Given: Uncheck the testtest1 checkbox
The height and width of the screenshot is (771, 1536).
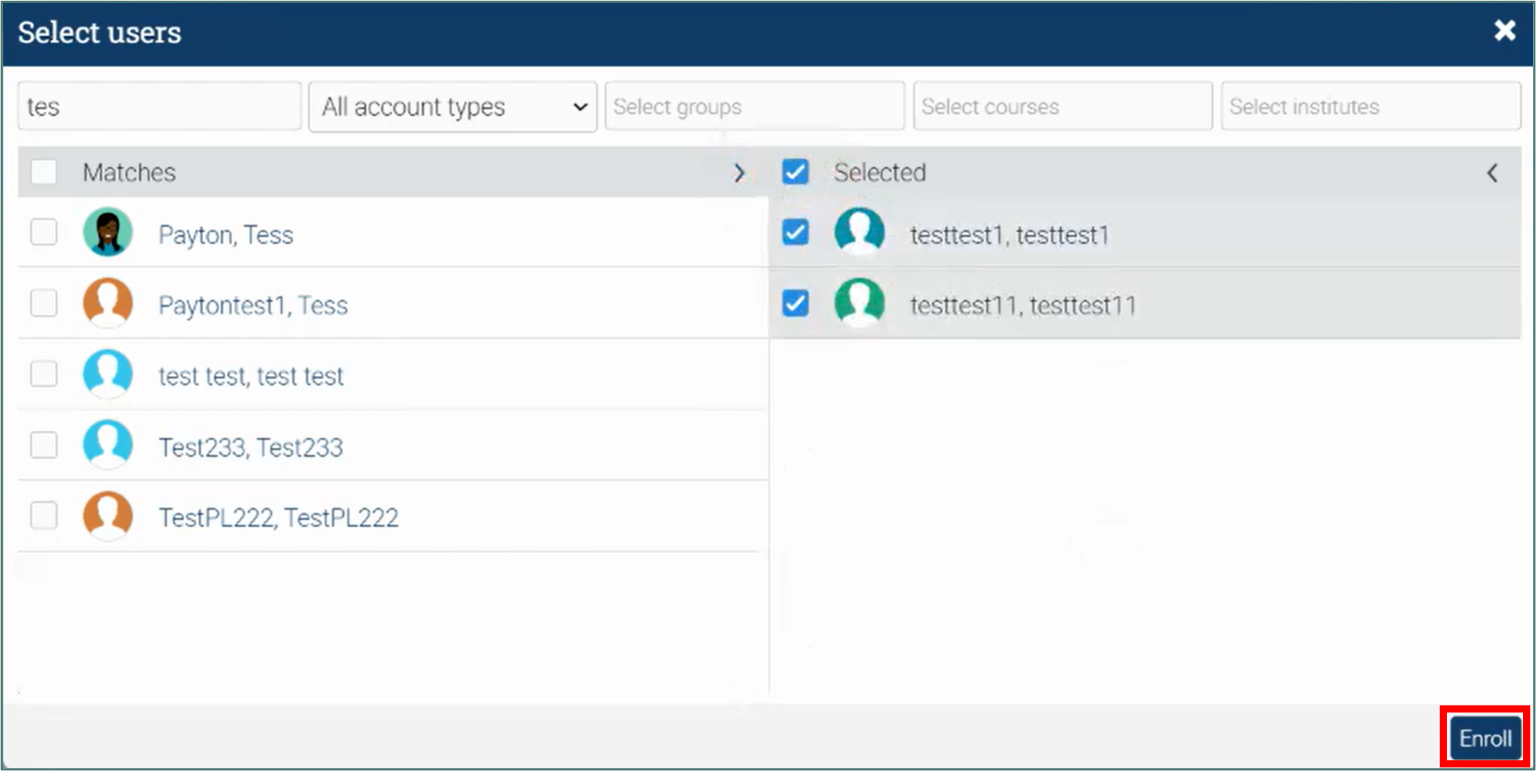Looking at the screenshot, I should pyautogui.click(x=795, y=233).
